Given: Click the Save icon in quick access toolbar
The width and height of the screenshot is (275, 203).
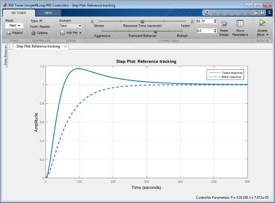Looking at the screenshot, I should 214,13.
